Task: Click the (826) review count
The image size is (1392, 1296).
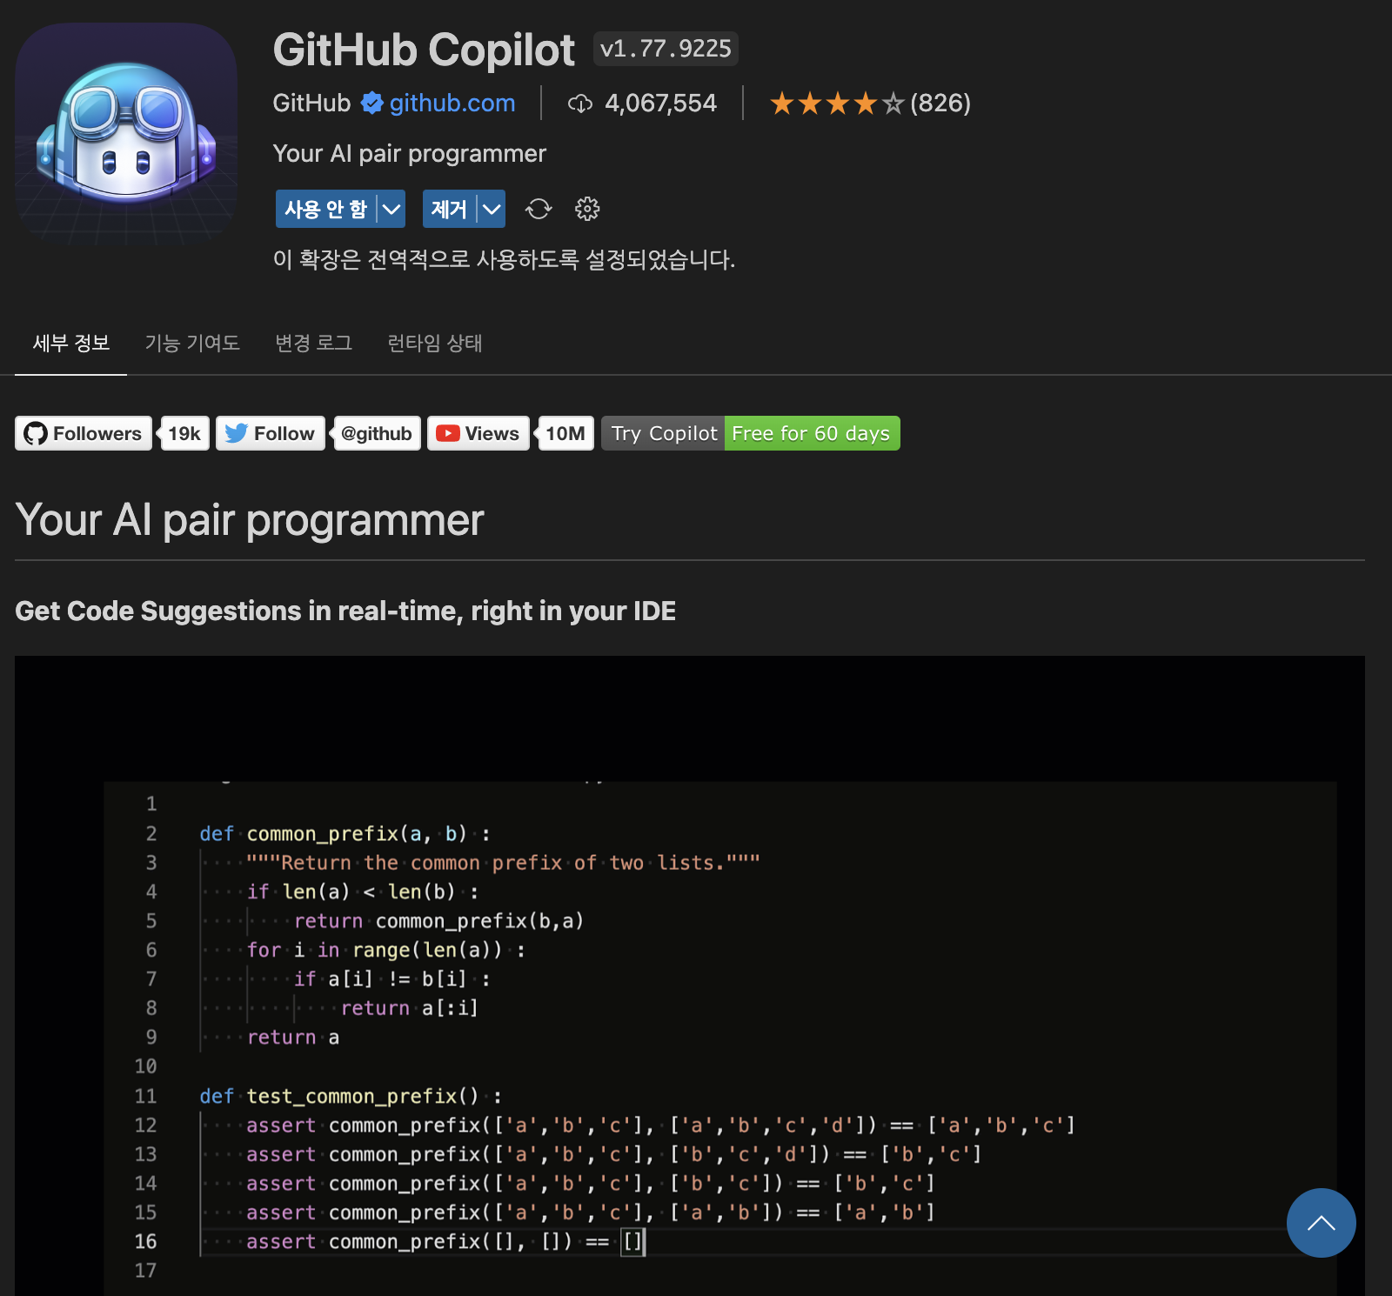Action: pos(940,103)
